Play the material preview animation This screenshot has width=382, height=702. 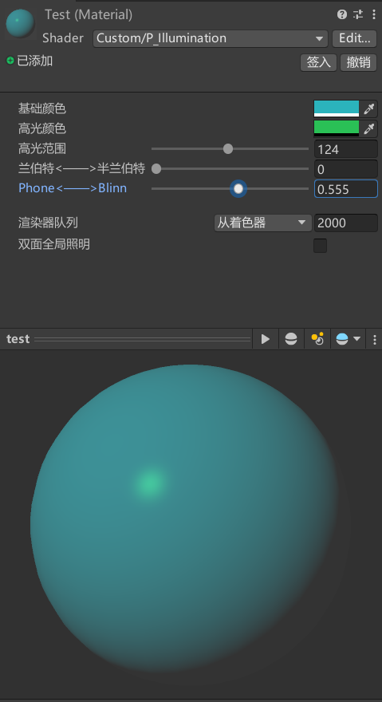[x=266, y=339]
